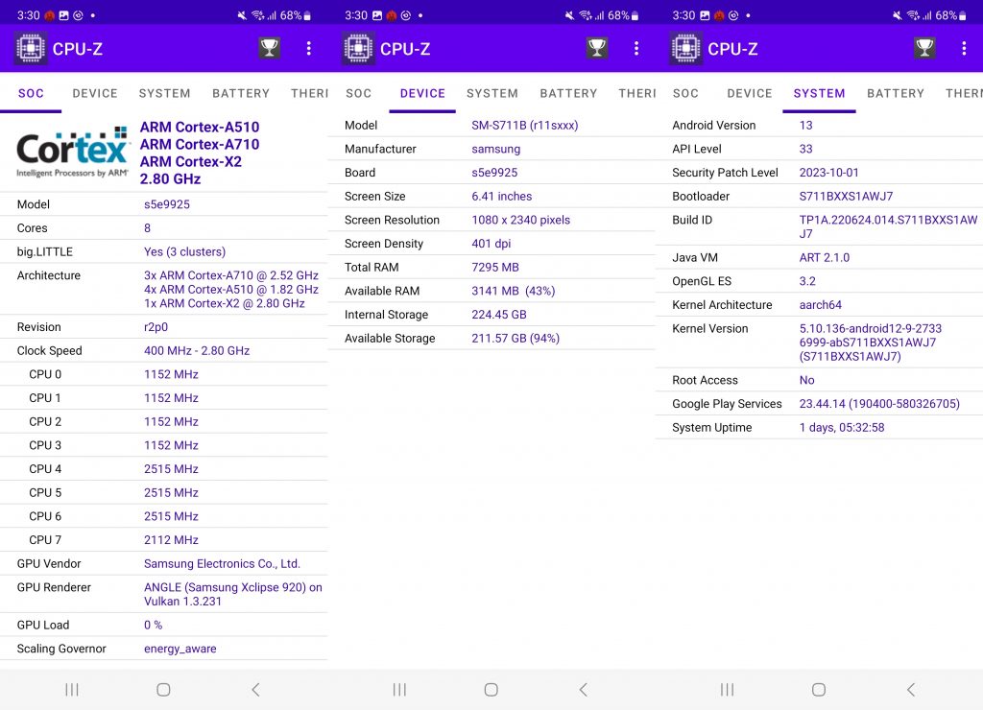Open the BATTERY tab in the middle screen
This screenshot has height=710, width=983.
tap(568, 93)
